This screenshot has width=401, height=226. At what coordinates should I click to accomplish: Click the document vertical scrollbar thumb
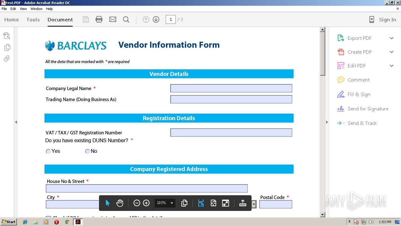[x=323, y=54]
